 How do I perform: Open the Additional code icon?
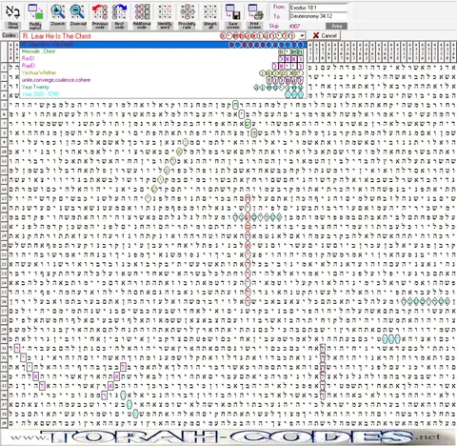[142, 11]
